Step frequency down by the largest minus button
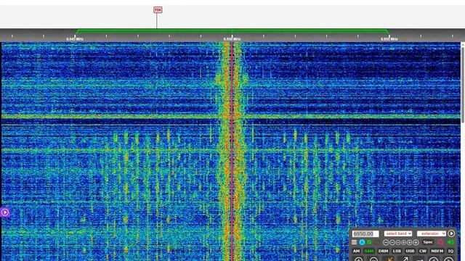 (386, 242)
